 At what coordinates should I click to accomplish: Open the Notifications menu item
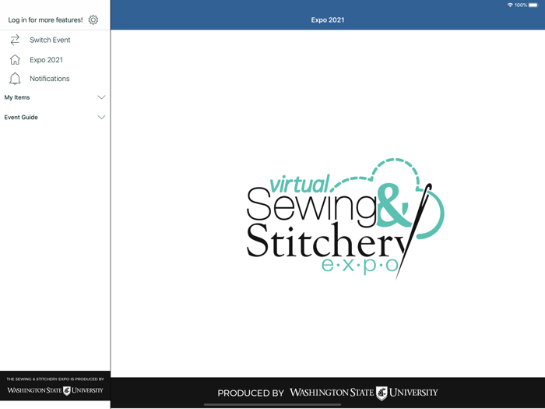[x=55, y=79]
